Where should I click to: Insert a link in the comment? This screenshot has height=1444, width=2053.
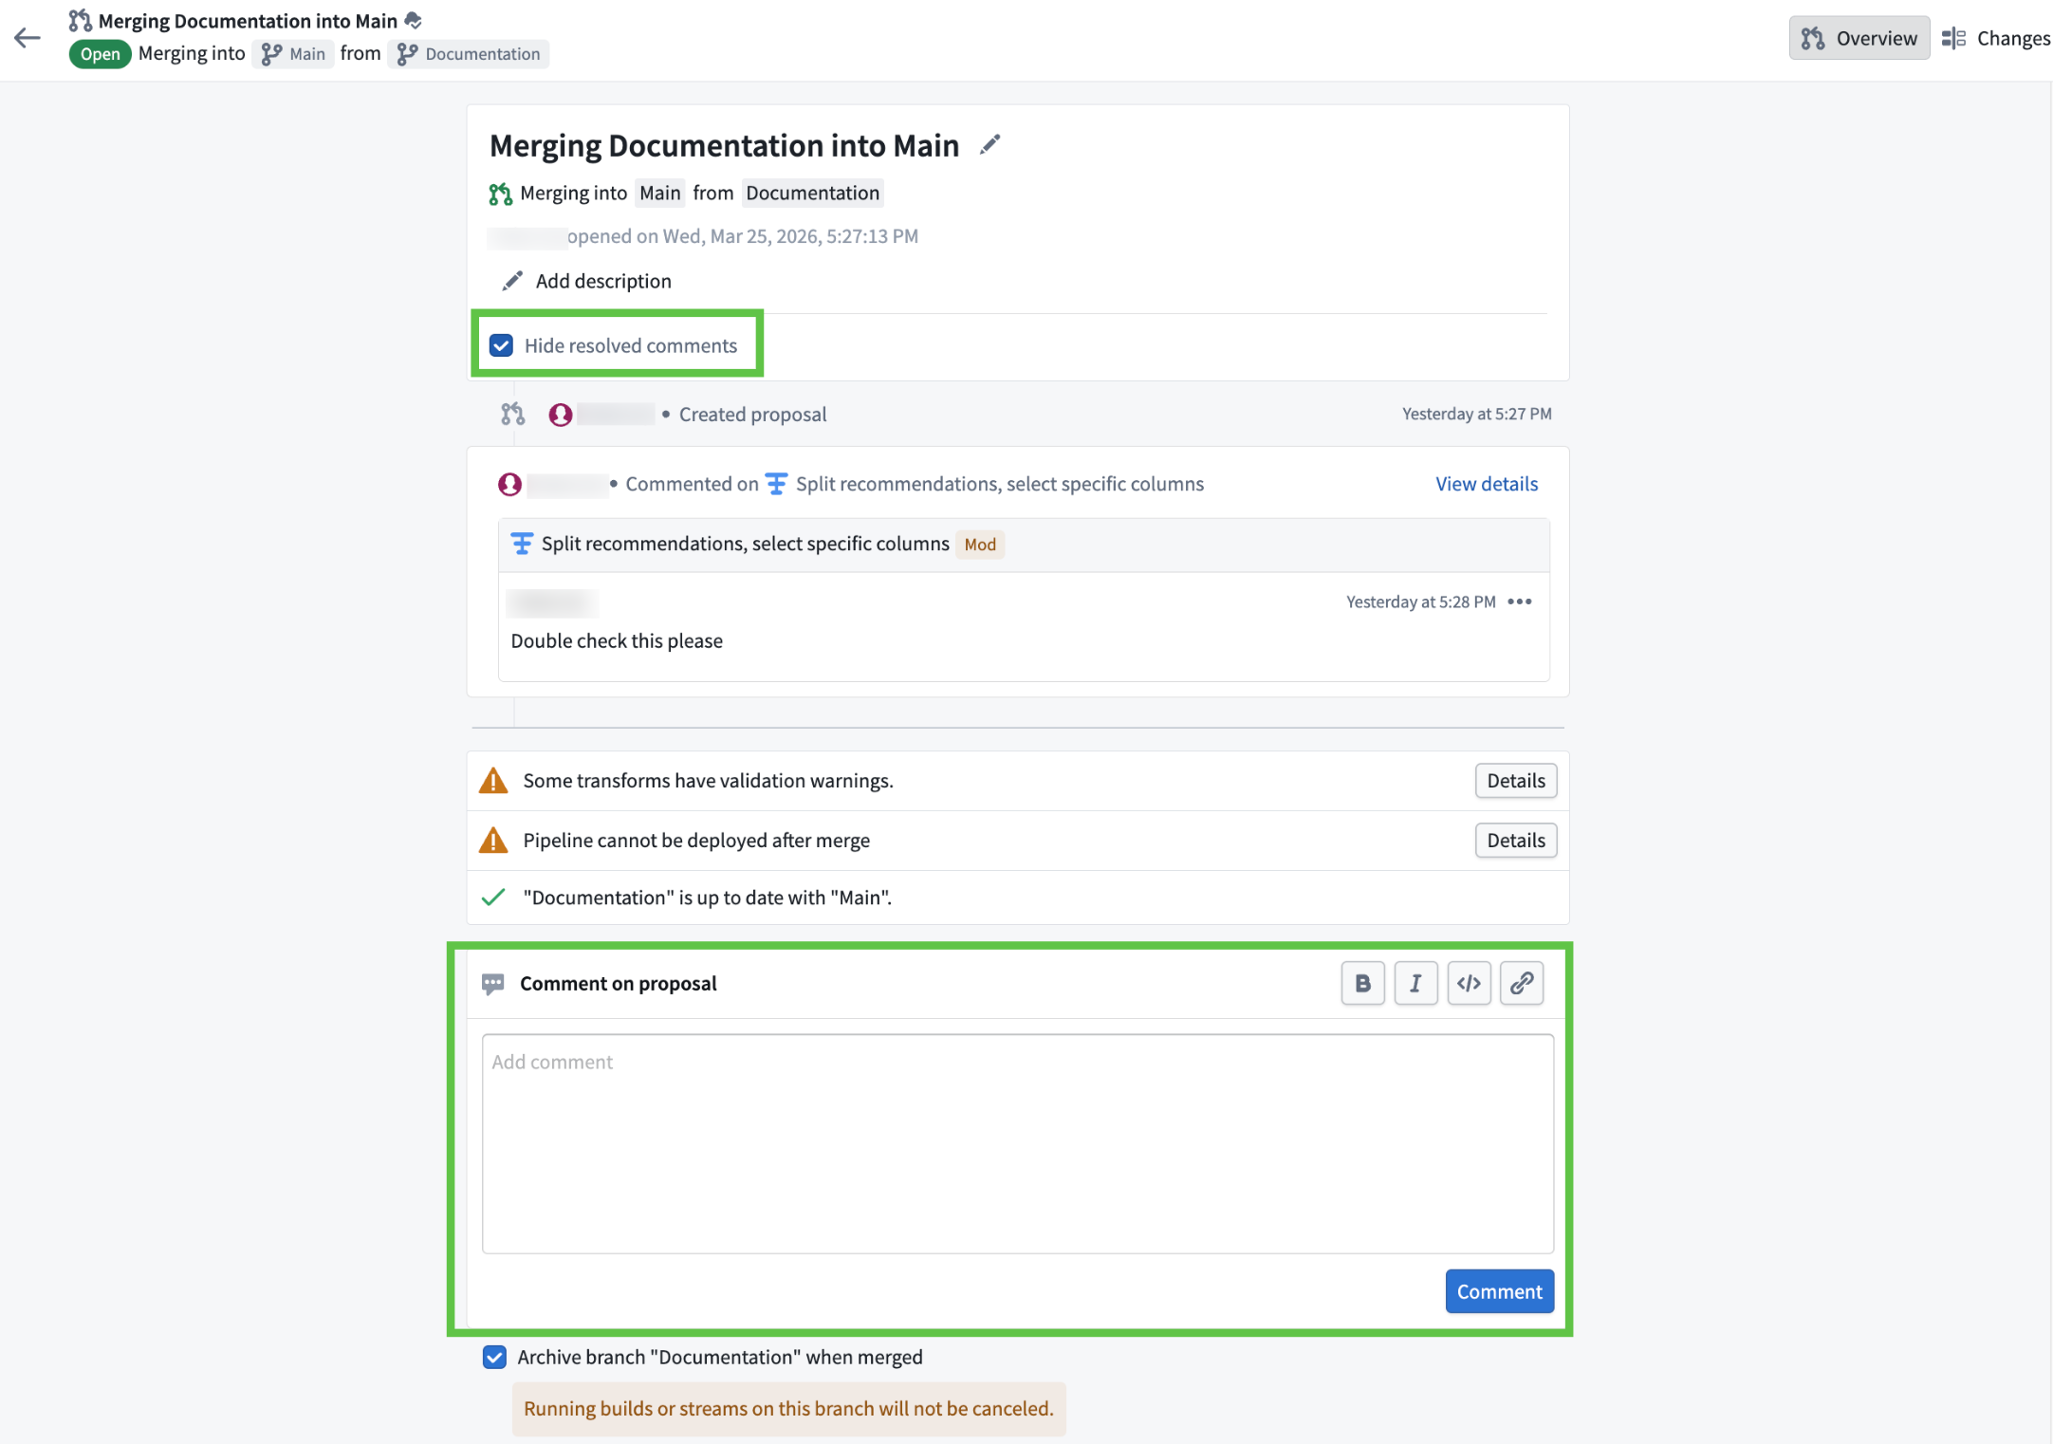[1522, 983]
